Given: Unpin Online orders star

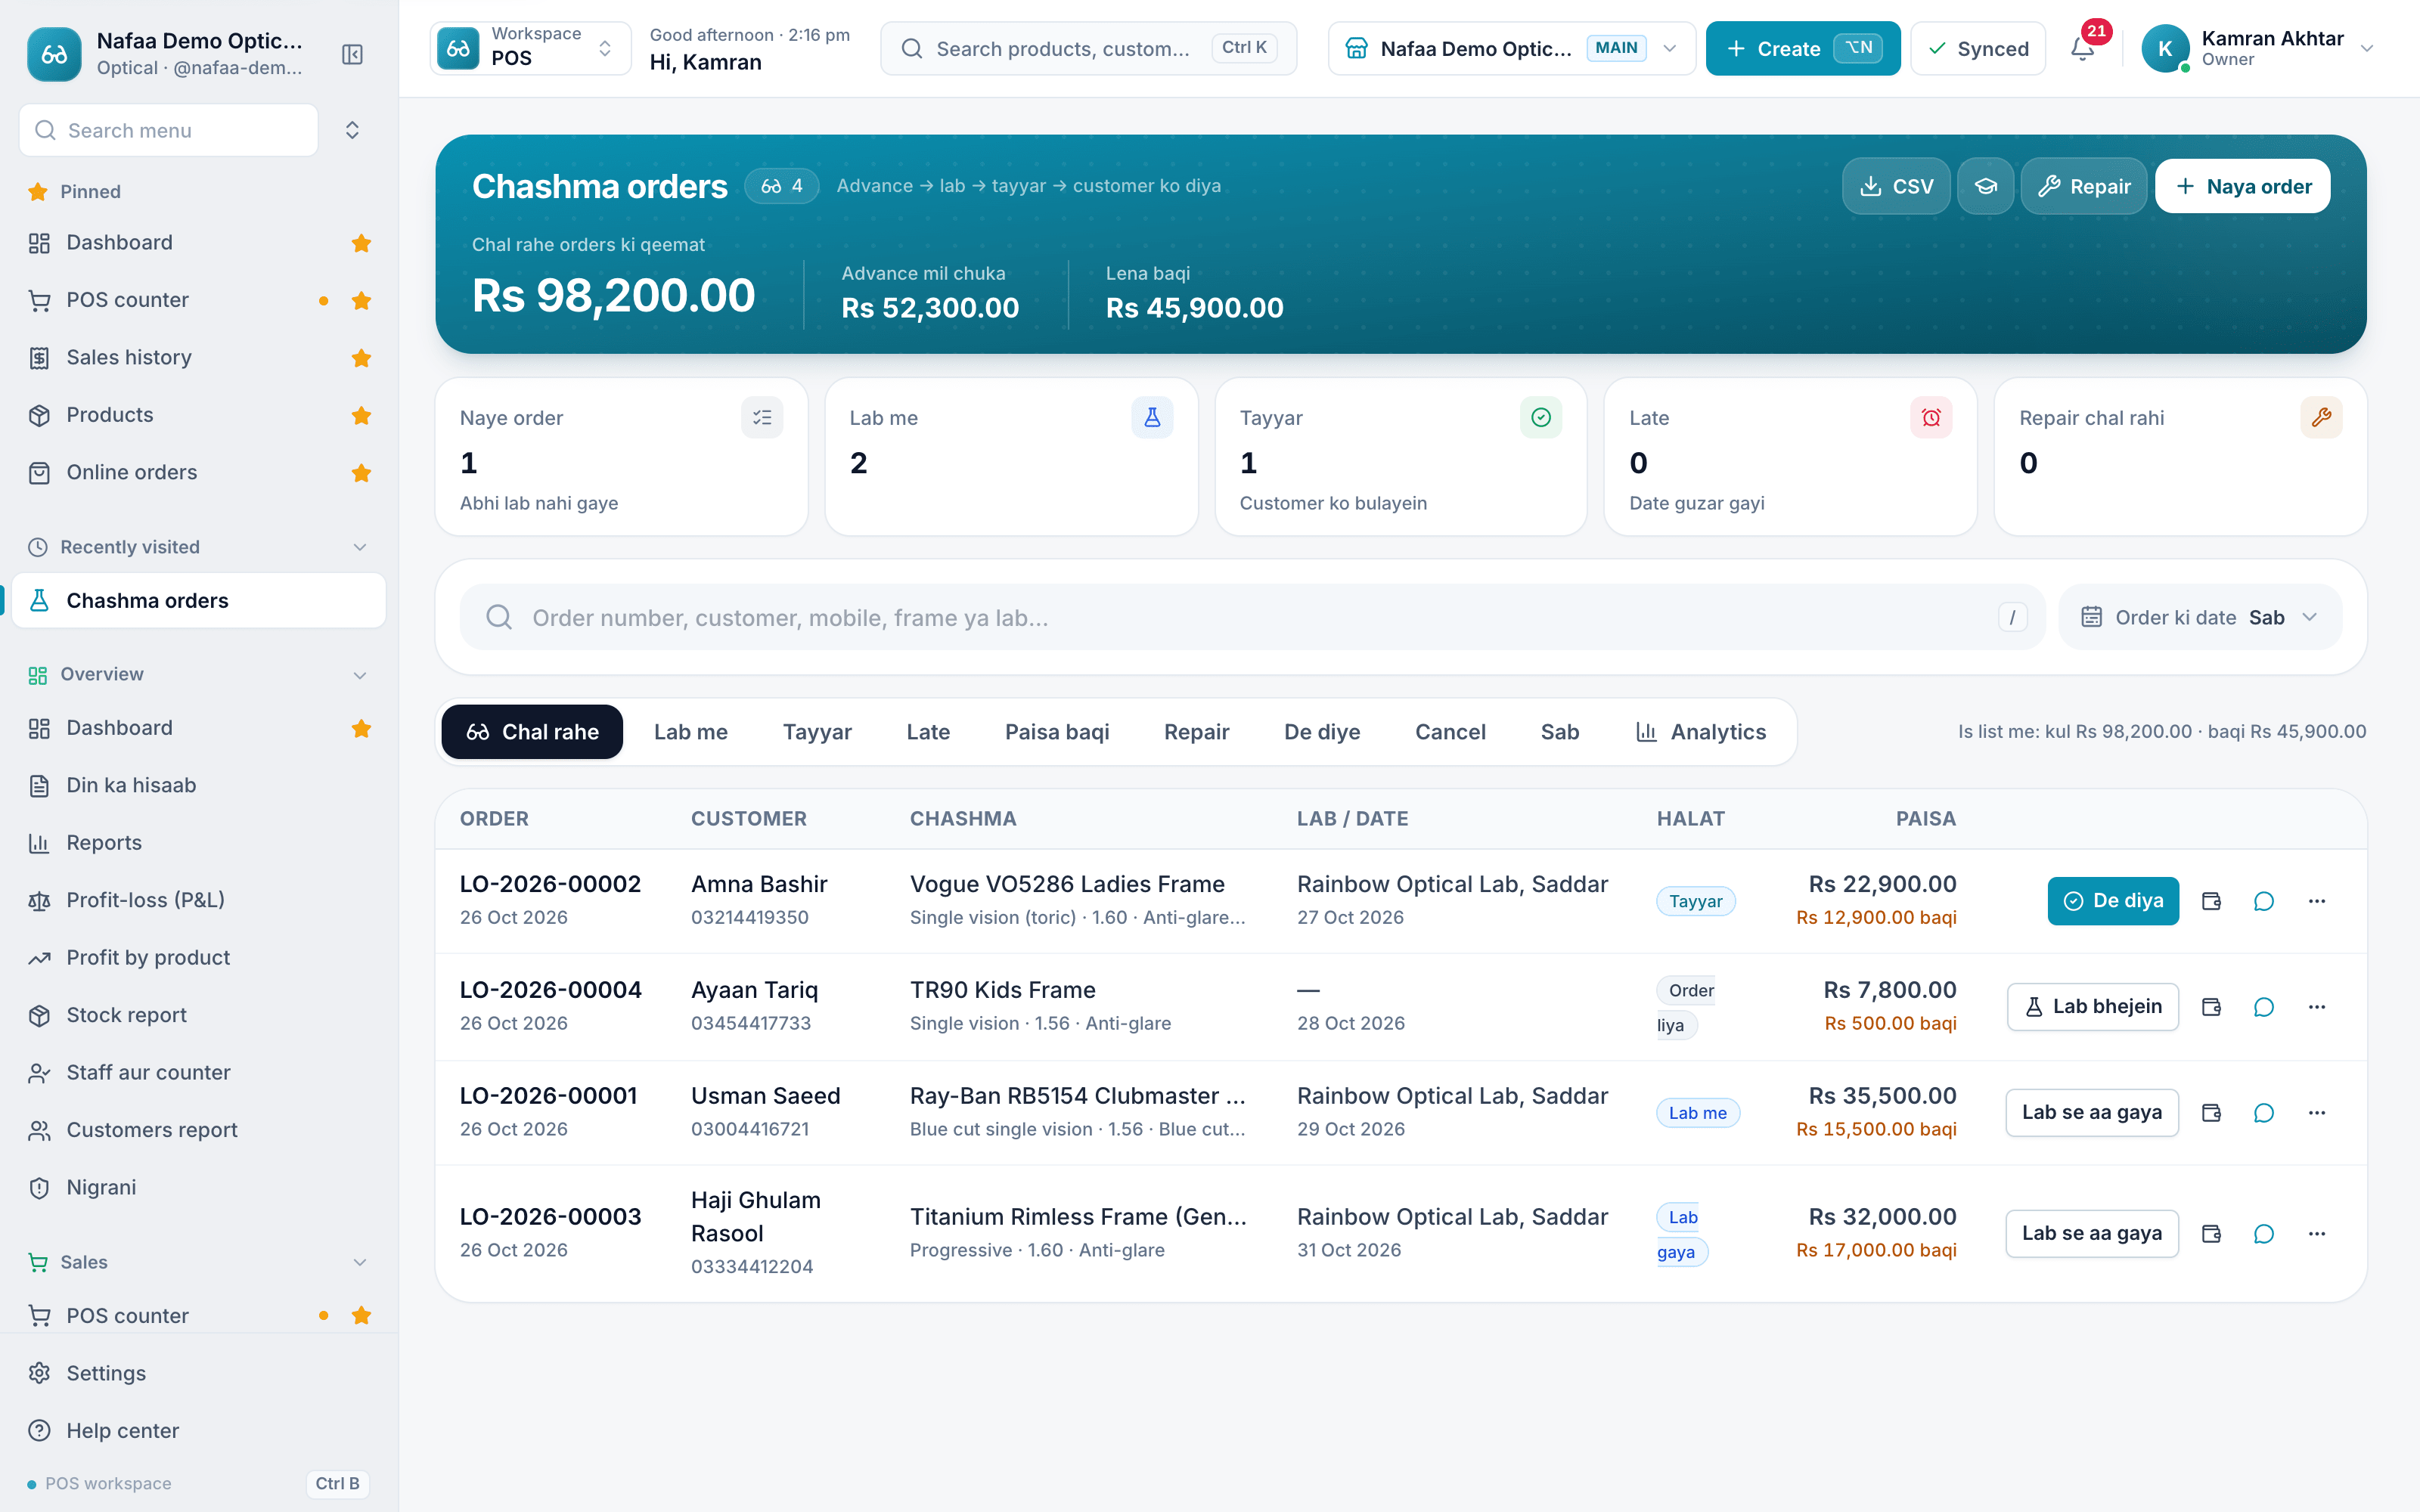Looking at the screenshot, I should coord(361,473).
